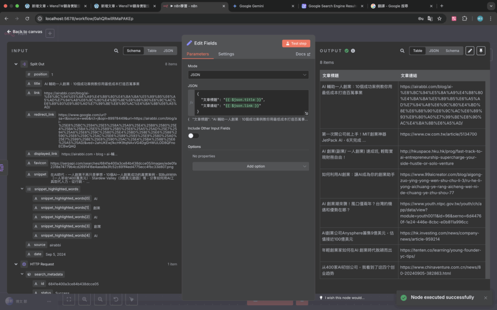
Task: Open the Add option dropdown
Action: pos(250,167)
